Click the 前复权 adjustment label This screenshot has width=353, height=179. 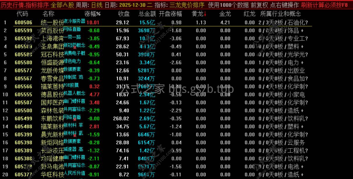259,5
